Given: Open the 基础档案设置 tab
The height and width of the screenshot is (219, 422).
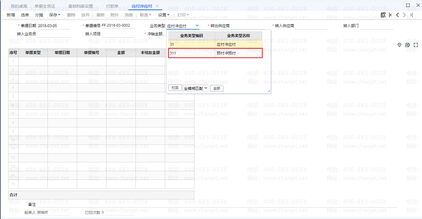Looking at the screenshot, I should click(81, 6).
